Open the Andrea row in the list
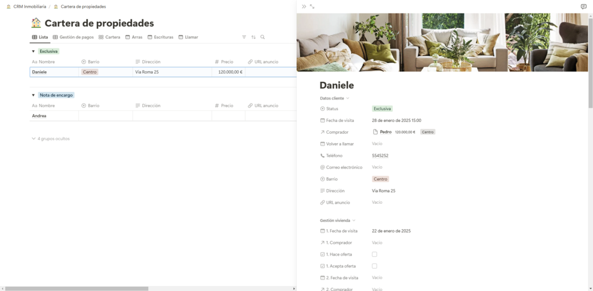 [39, 116]
